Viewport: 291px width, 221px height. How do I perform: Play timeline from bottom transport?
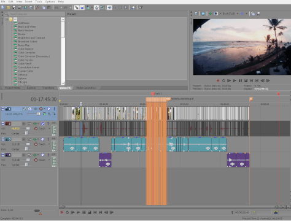click(x=78, y=212)
